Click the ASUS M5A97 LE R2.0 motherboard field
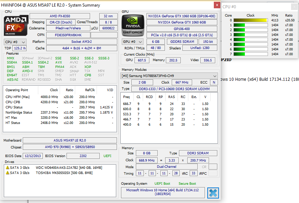Image resolution: width=299 pixels, height=203 pixels. (70, 141)
